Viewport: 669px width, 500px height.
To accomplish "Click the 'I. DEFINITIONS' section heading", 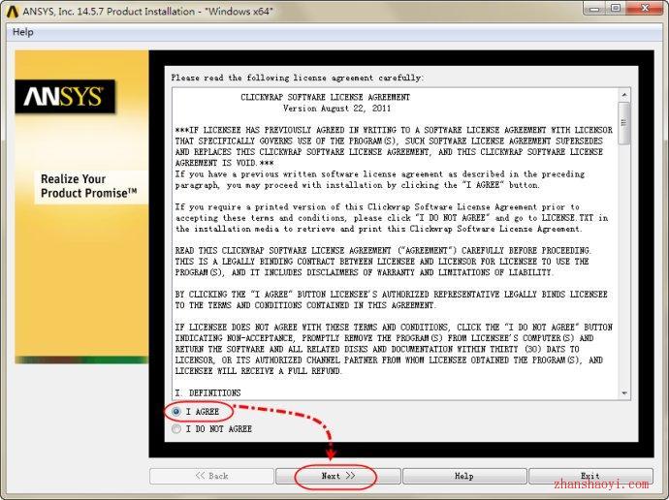I will [x=207, y=392].
